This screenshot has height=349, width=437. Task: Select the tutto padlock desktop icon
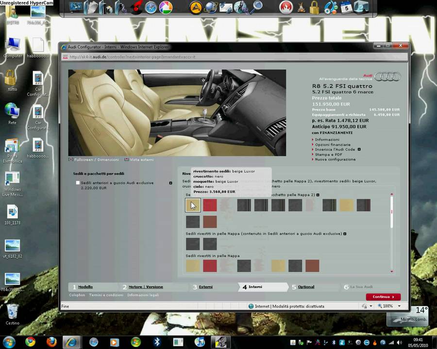[11, 80]
